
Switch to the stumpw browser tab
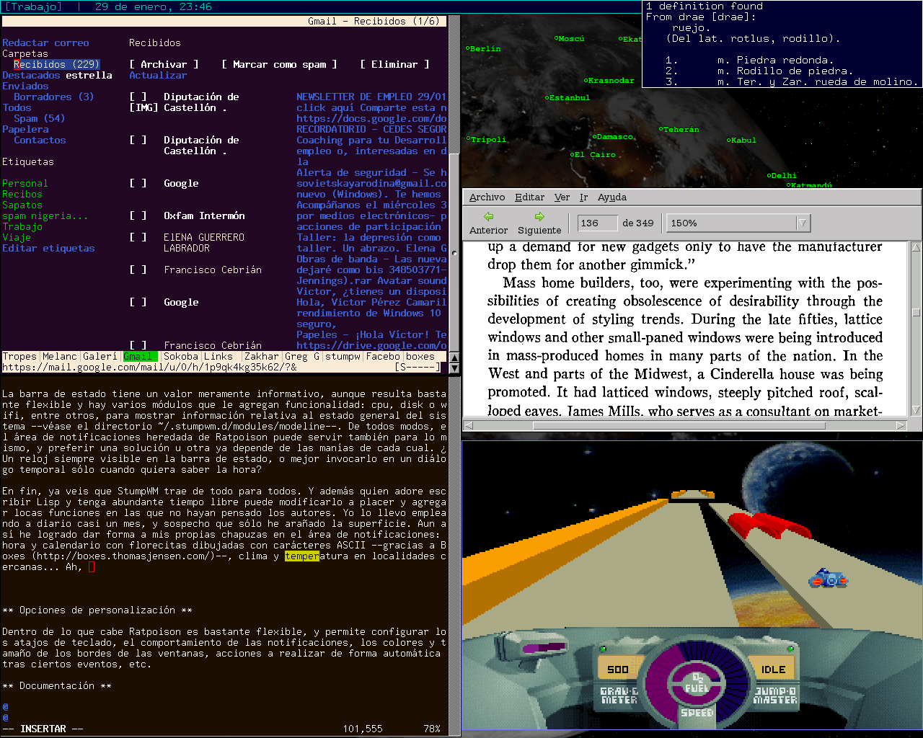coord(343,356)
